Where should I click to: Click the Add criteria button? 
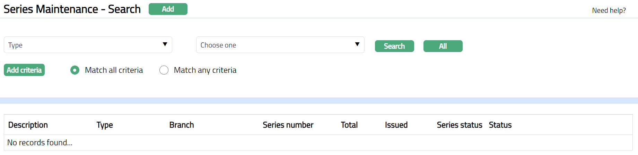click(24, 70)
